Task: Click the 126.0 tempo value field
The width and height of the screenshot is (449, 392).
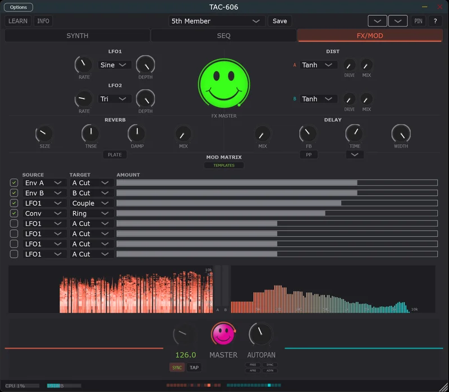Action: (x=186, y=355)
